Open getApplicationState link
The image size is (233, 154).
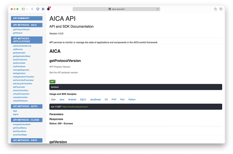coord(21,56)
